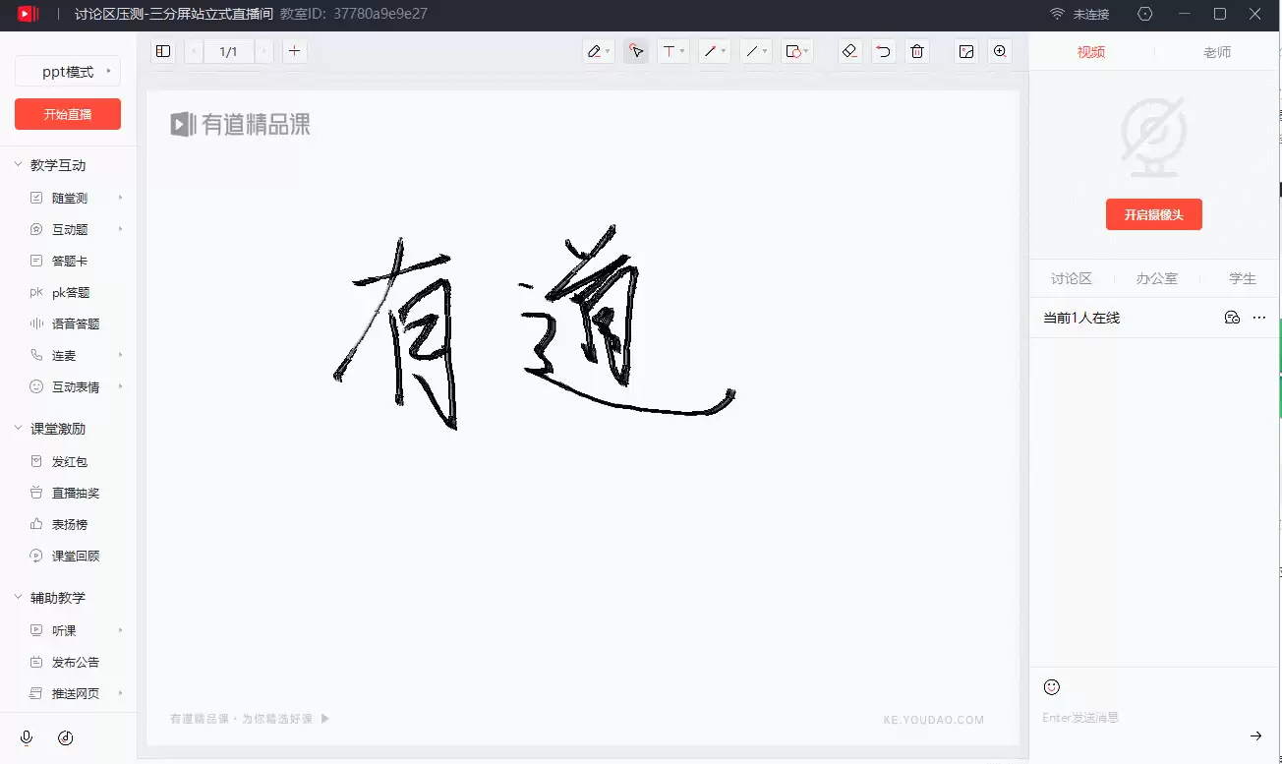This screenshot has height=764, width=1282.
Task: Add a new page with plus icon
Action: [294, 52]
